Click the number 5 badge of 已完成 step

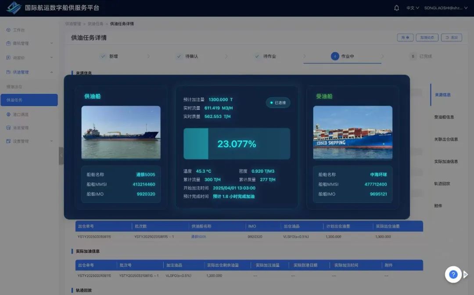(413, 56)
